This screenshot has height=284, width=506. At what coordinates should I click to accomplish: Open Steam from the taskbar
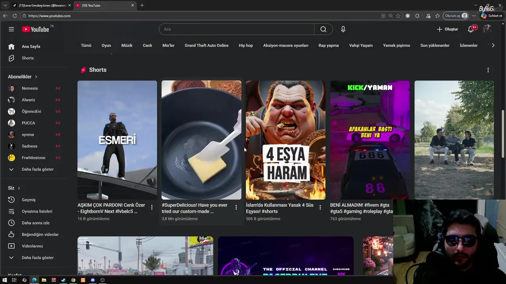63,280
